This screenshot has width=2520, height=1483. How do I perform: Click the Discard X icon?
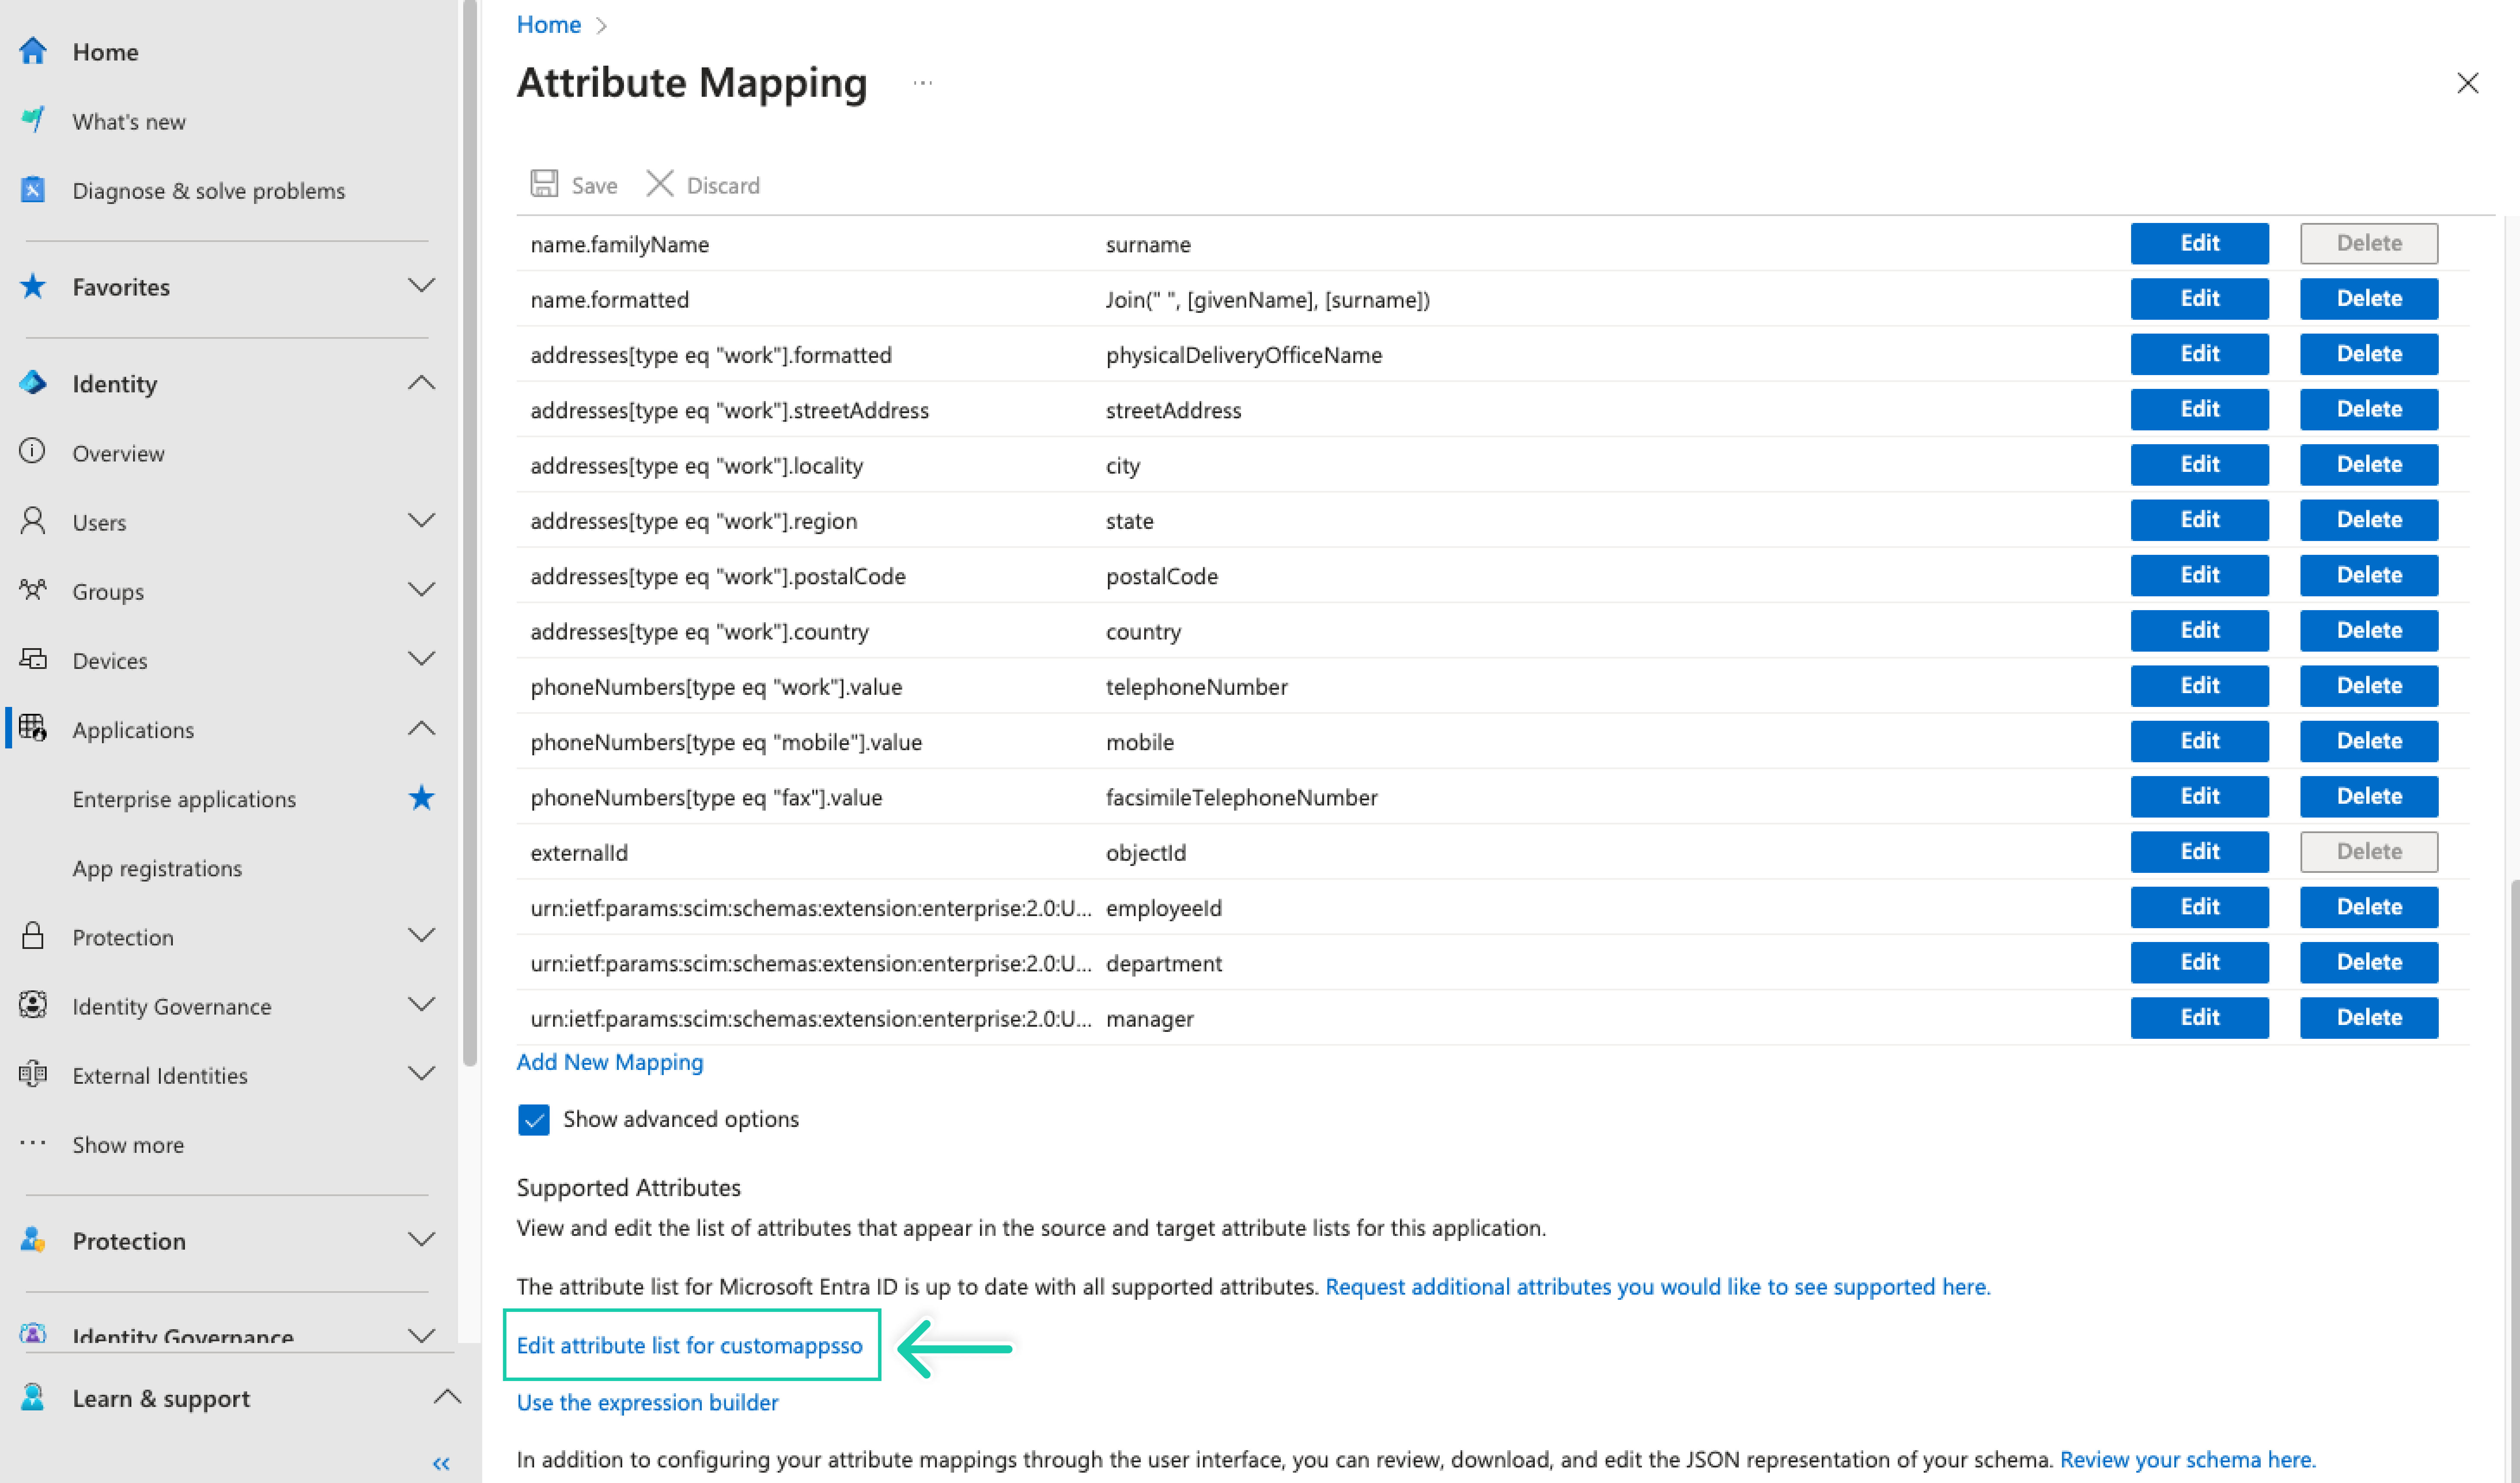(x=659, y=184)
